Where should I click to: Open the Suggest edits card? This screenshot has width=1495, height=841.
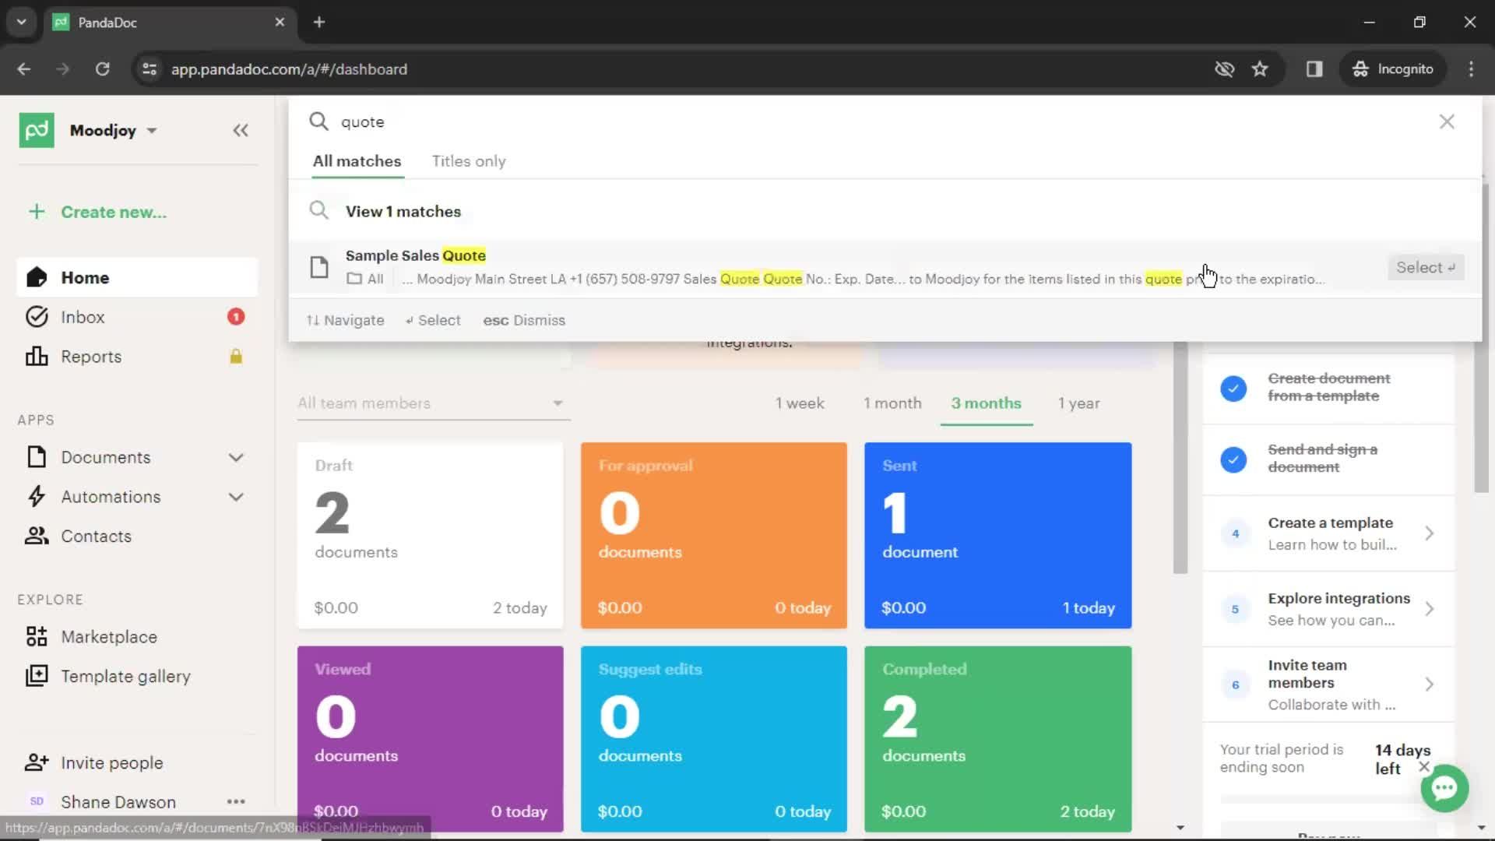[x=714, y=738]
